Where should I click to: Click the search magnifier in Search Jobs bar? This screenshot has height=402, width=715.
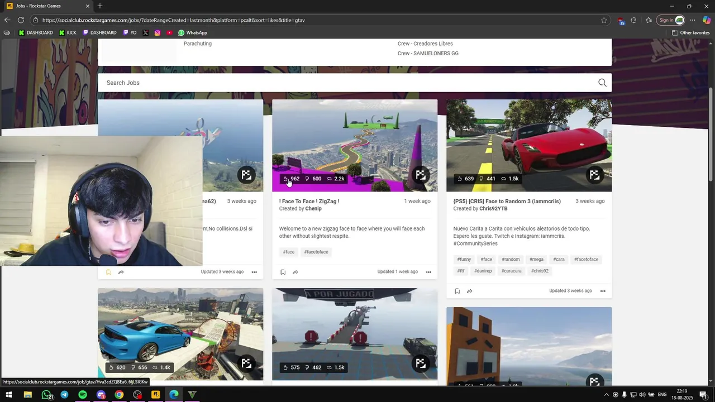[x=602, y=83]
